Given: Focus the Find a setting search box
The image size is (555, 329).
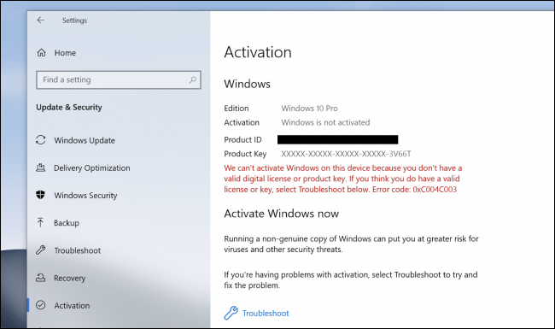Looking at the screenshot, I should coord(119,79).
